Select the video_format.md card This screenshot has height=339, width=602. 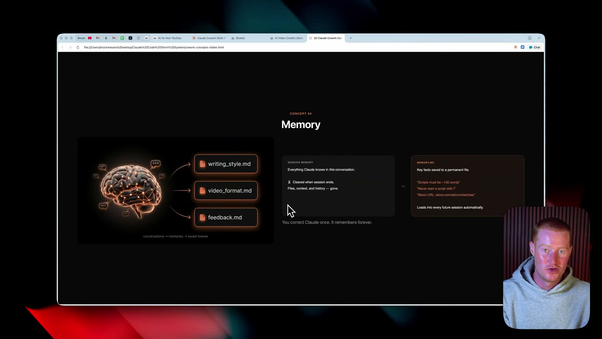(x=226, y=191)
